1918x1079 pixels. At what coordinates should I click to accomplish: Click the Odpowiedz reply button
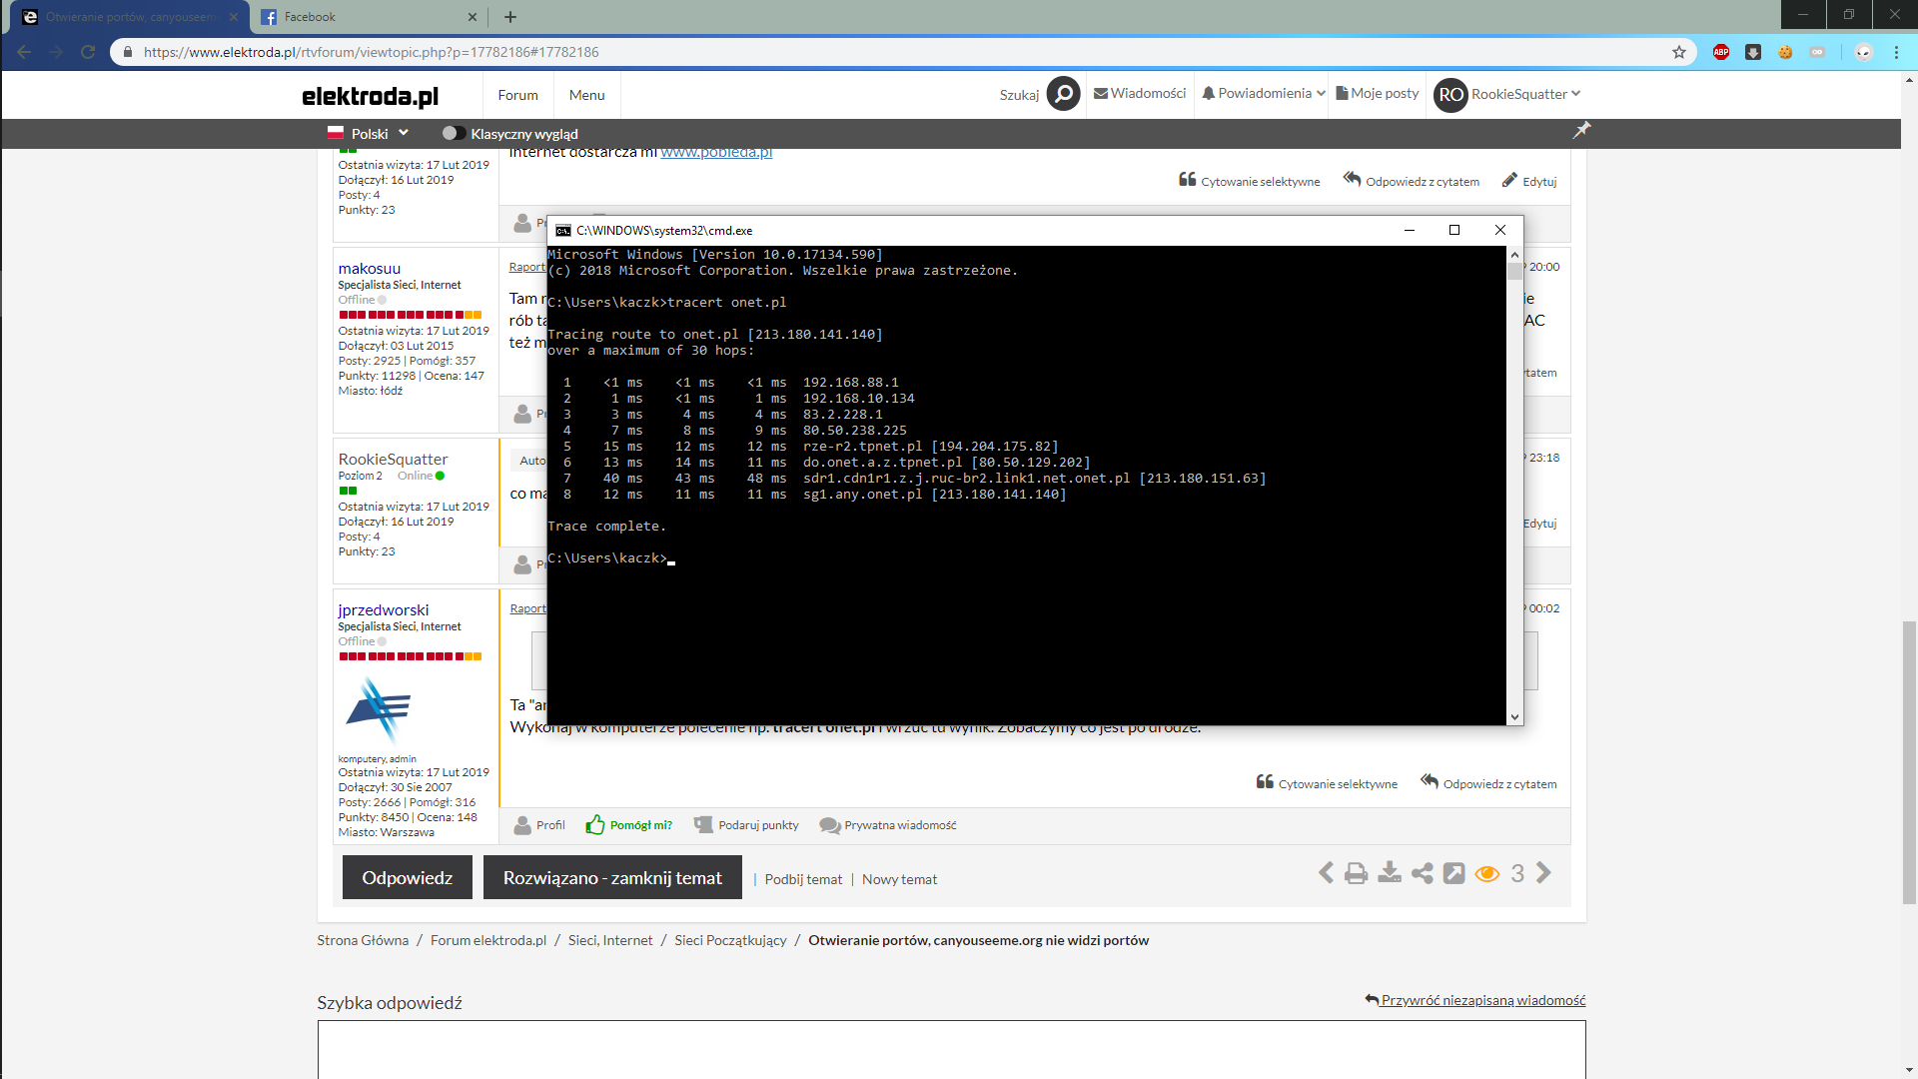408,877
